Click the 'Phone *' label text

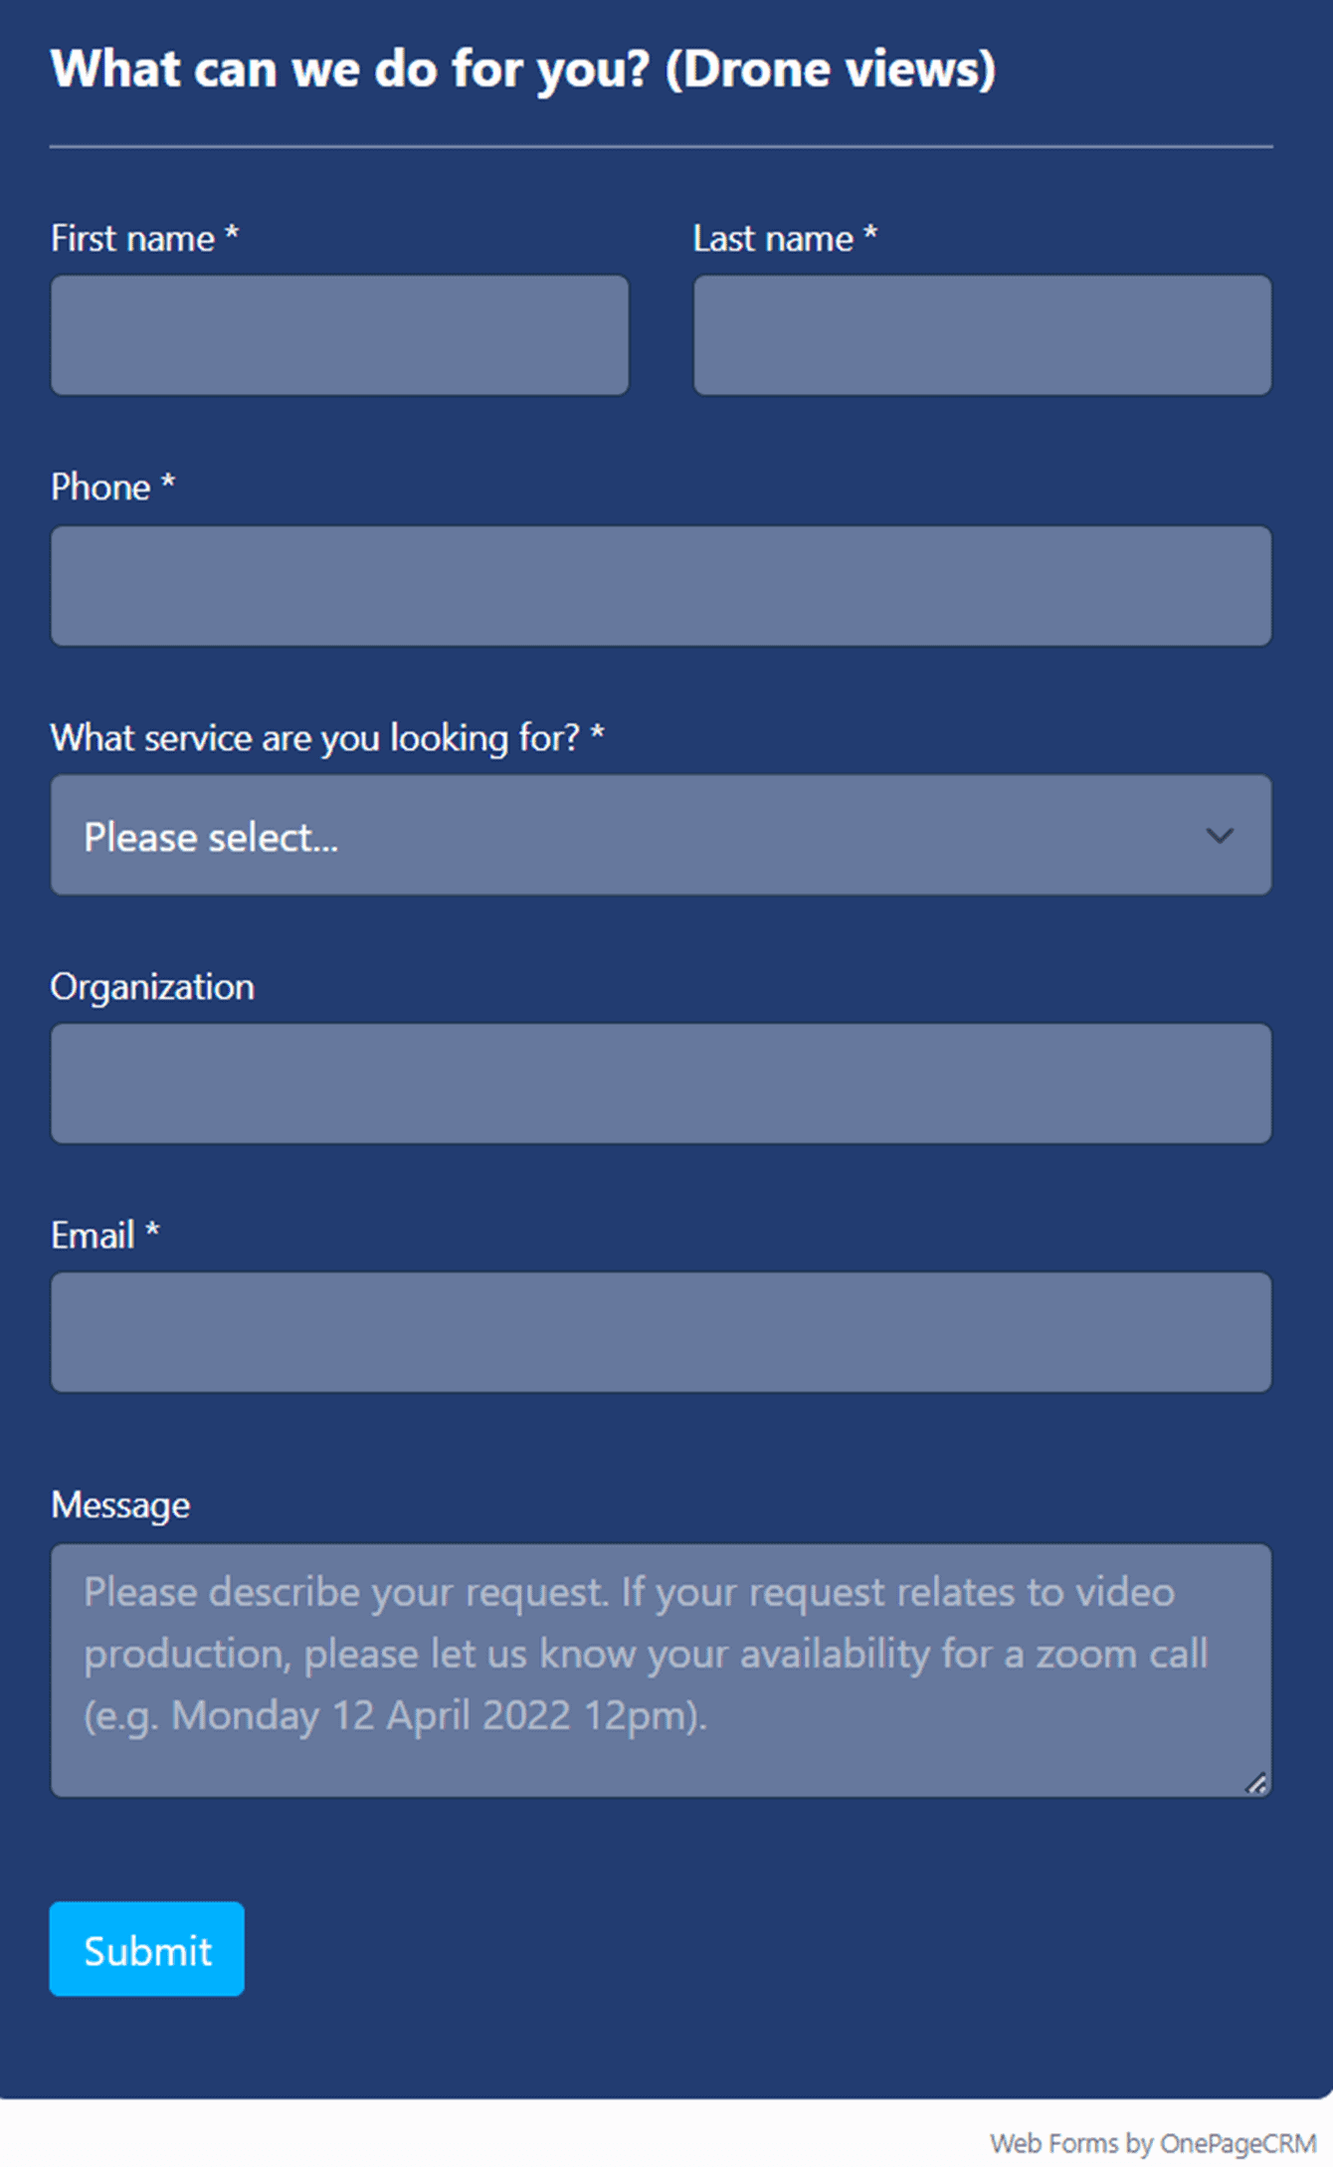[112, 488]
